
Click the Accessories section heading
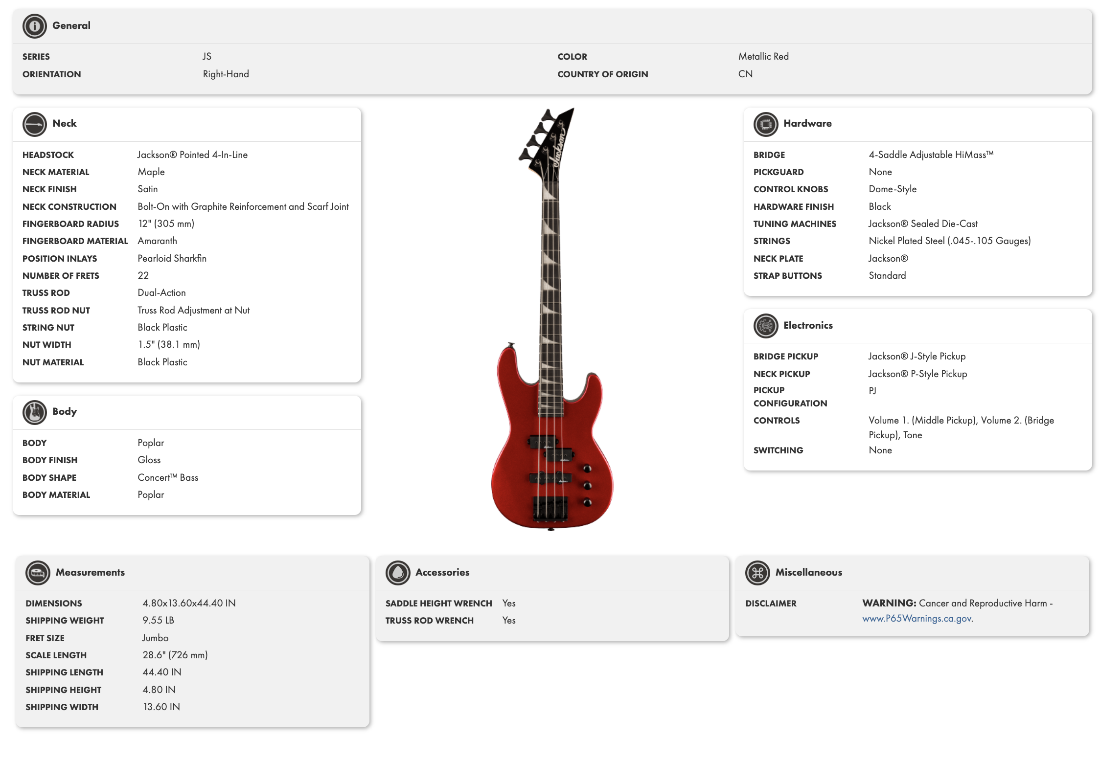442,572
